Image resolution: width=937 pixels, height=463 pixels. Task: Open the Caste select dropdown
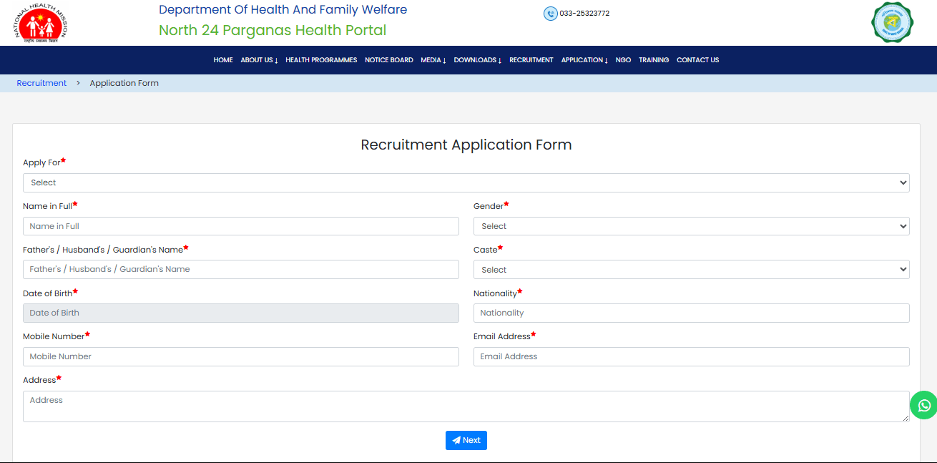(691, 269)
